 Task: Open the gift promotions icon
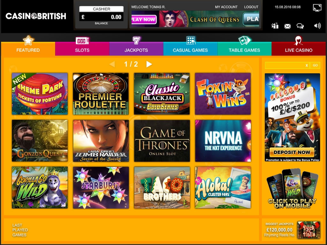(275, 26)
